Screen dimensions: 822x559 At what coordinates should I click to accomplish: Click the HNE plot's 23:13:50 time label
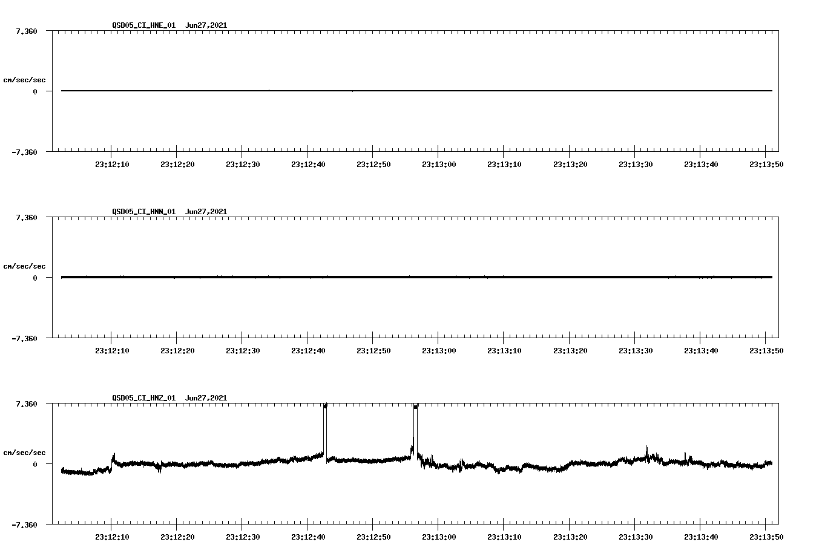(x=766, y=164)
